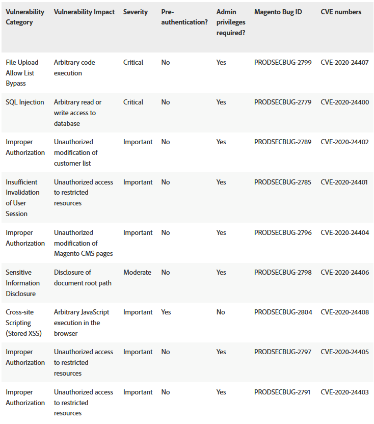Click CVE-2020-24408 entry
This screenshot has width=374, height=424.
tap(345, 312)
